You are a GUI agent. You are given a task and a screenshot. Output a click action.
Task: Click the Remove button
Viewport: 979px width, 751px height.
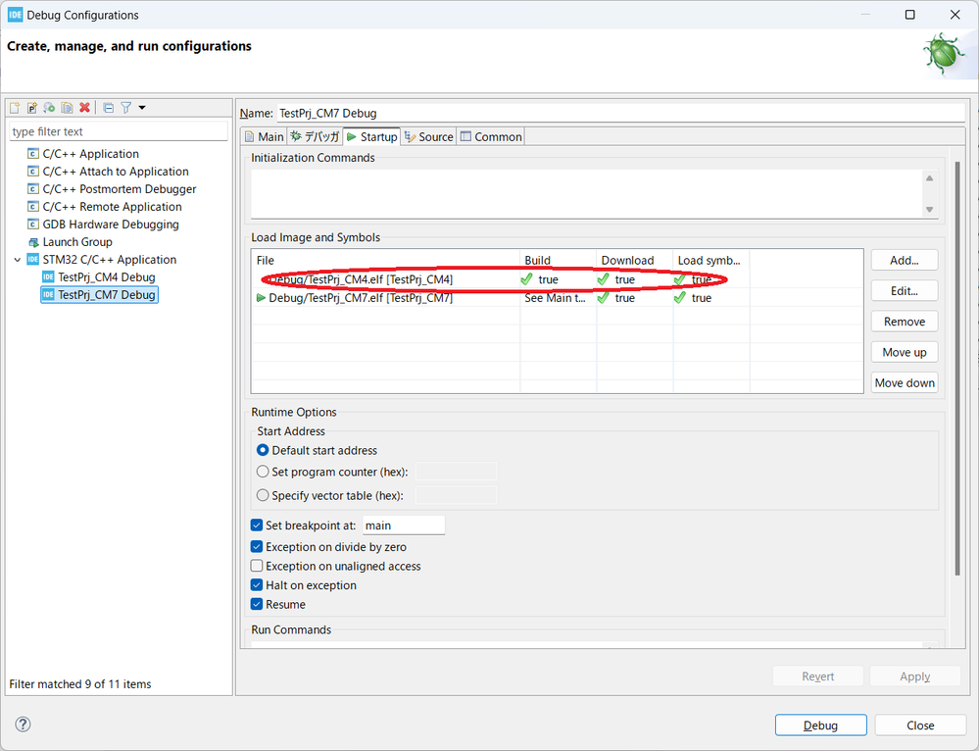coord(905,322)
